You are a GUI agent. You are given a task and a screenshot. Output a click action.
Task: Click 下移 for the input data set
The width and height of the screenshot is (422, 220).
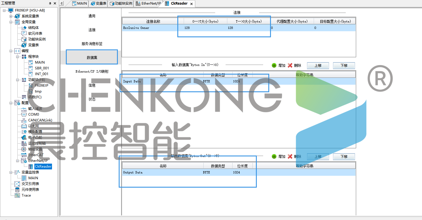pyautogui.click(x=344, y=66)
